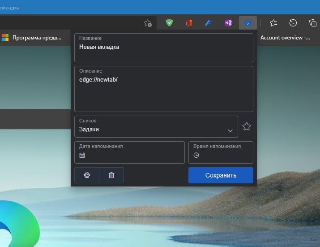
Task: Open Программа предв... favorites bar bookmark
Action: coord(31,38)
